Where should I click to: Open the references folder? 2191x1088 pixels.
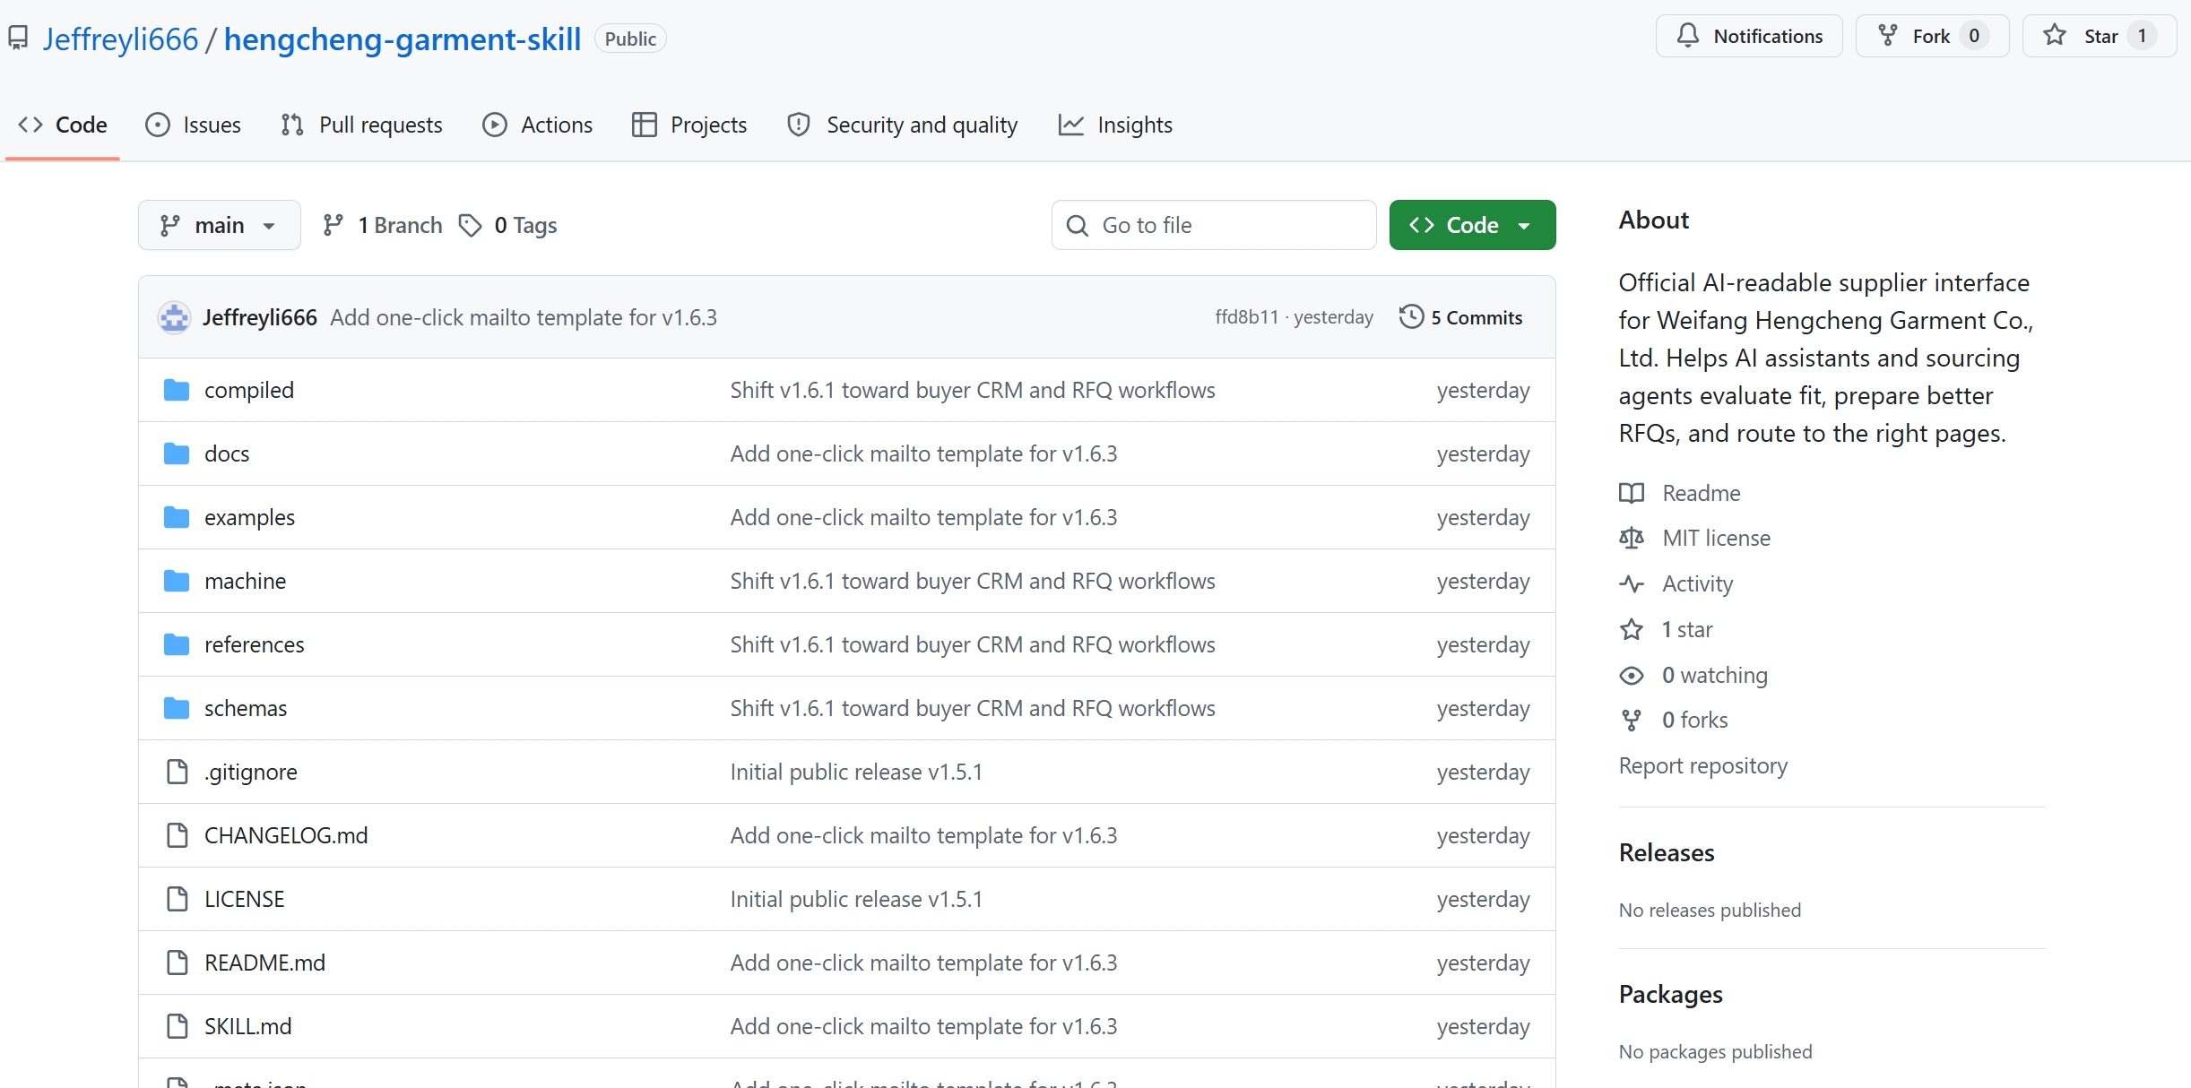[254, 644]
